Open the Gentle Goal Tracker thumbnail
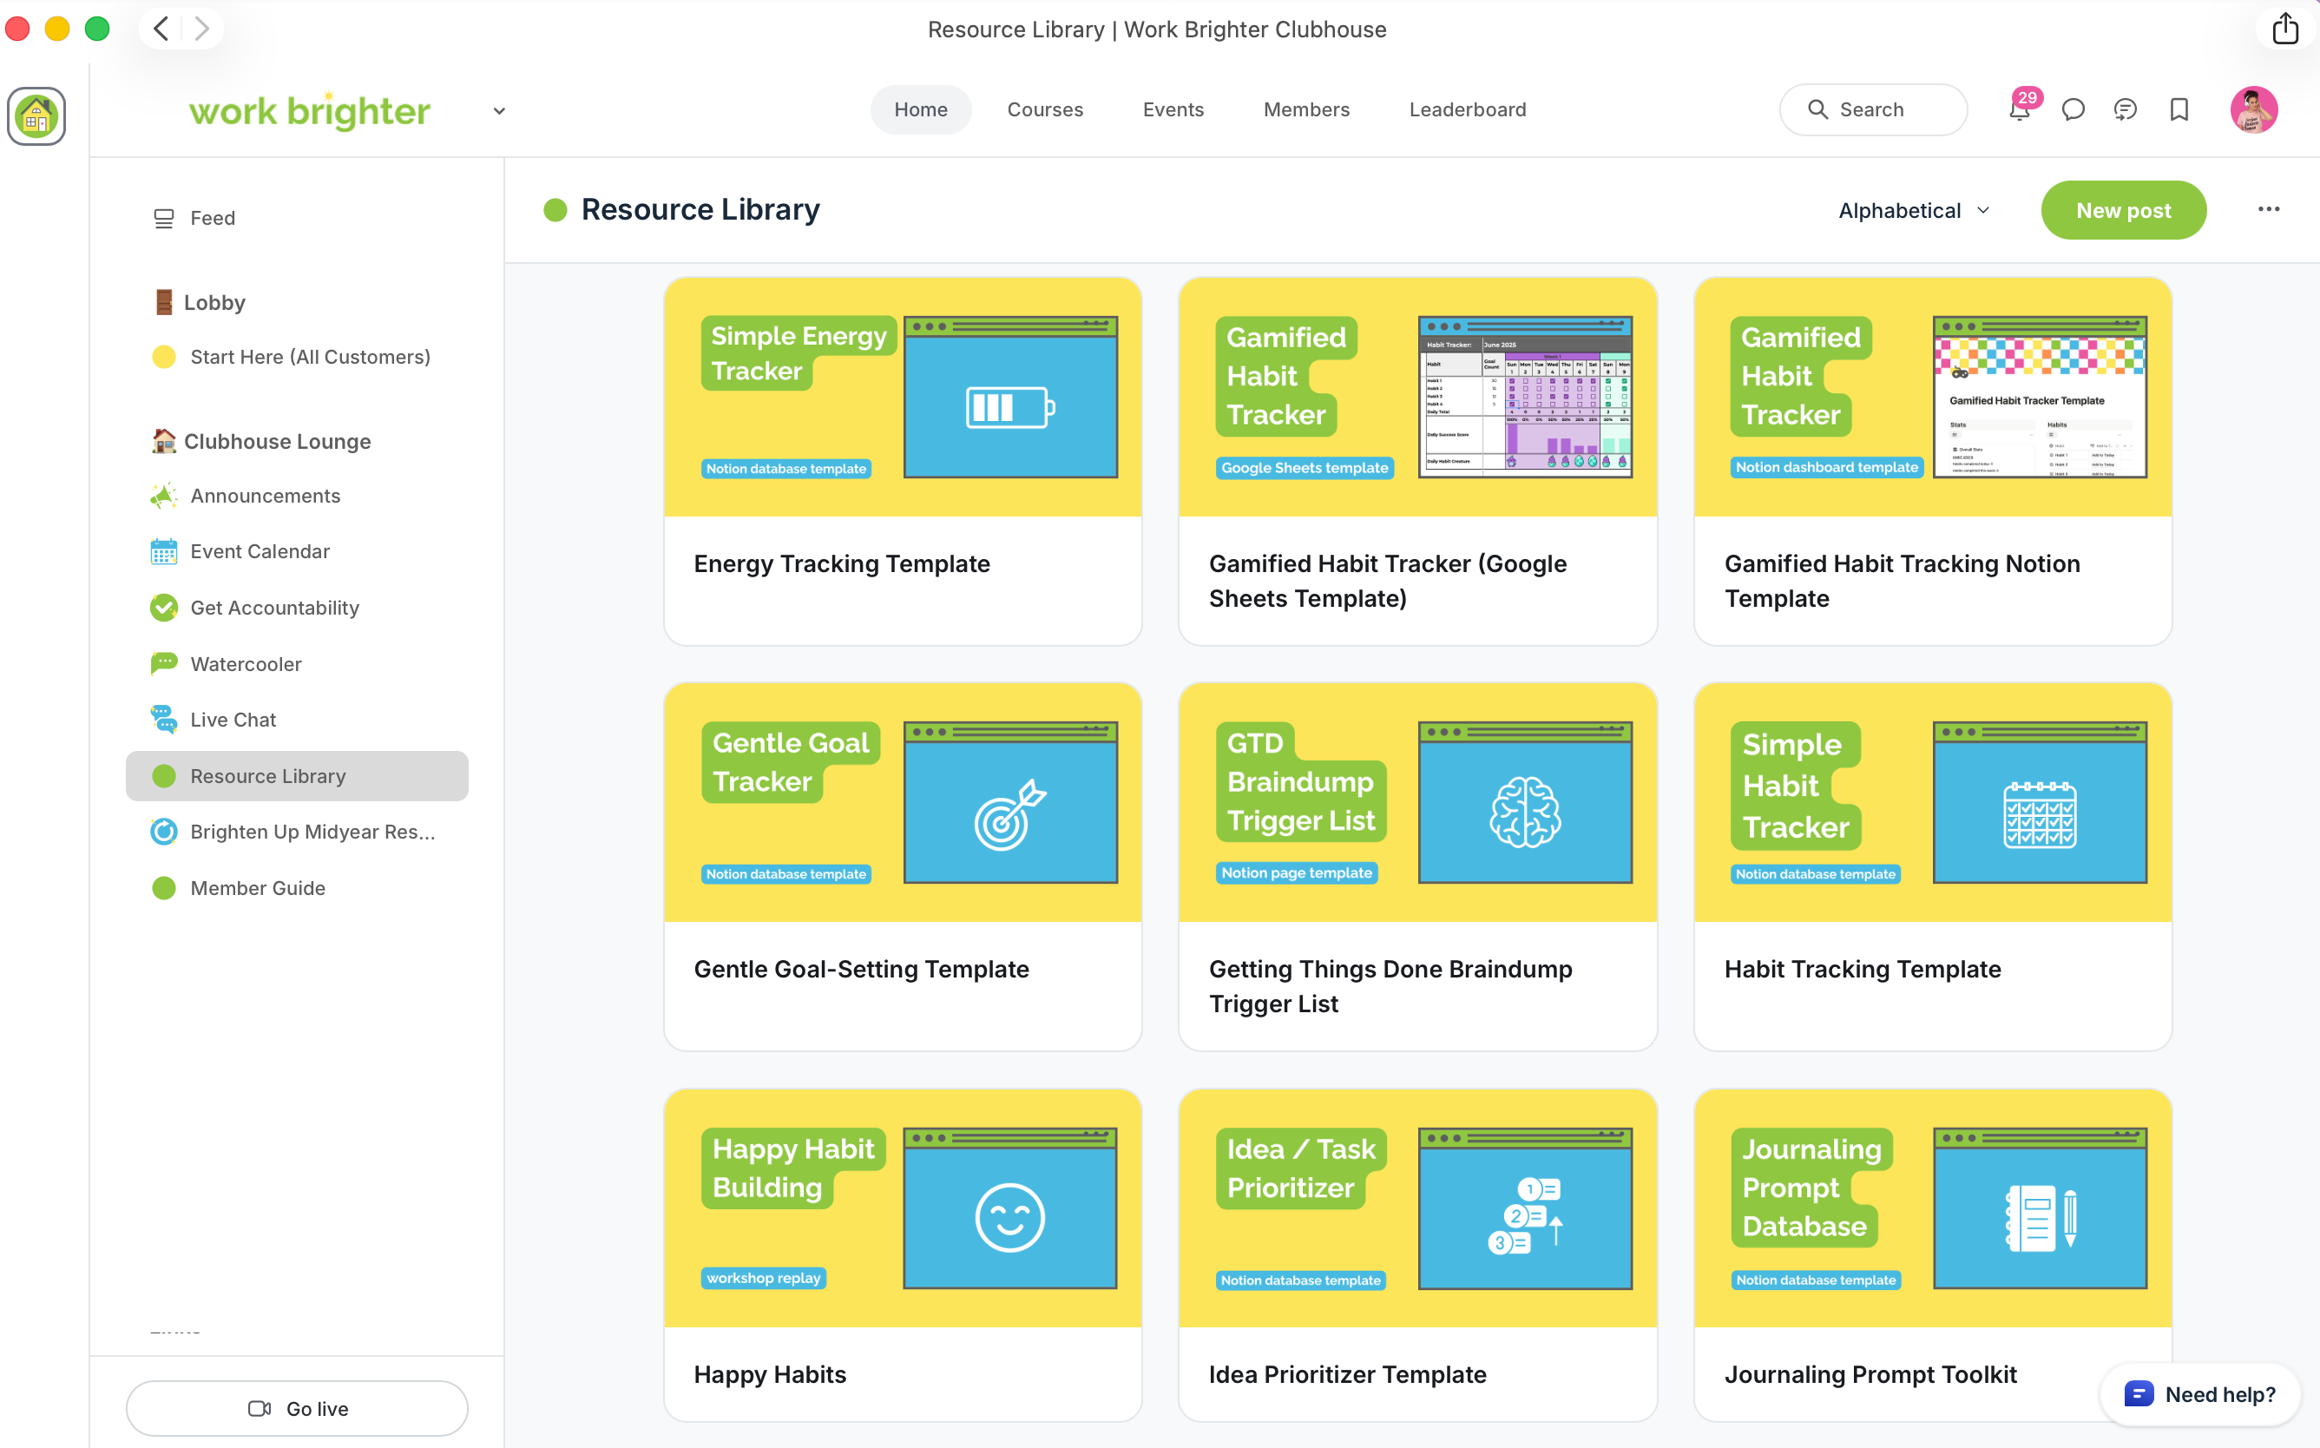The image size is (2320, 1448). pyautogui.click(x=902, y=802)
